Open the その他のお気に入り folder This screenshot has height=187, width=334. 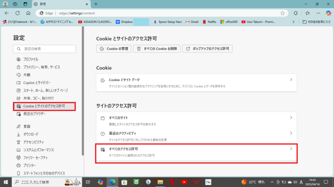click(316, 22)
